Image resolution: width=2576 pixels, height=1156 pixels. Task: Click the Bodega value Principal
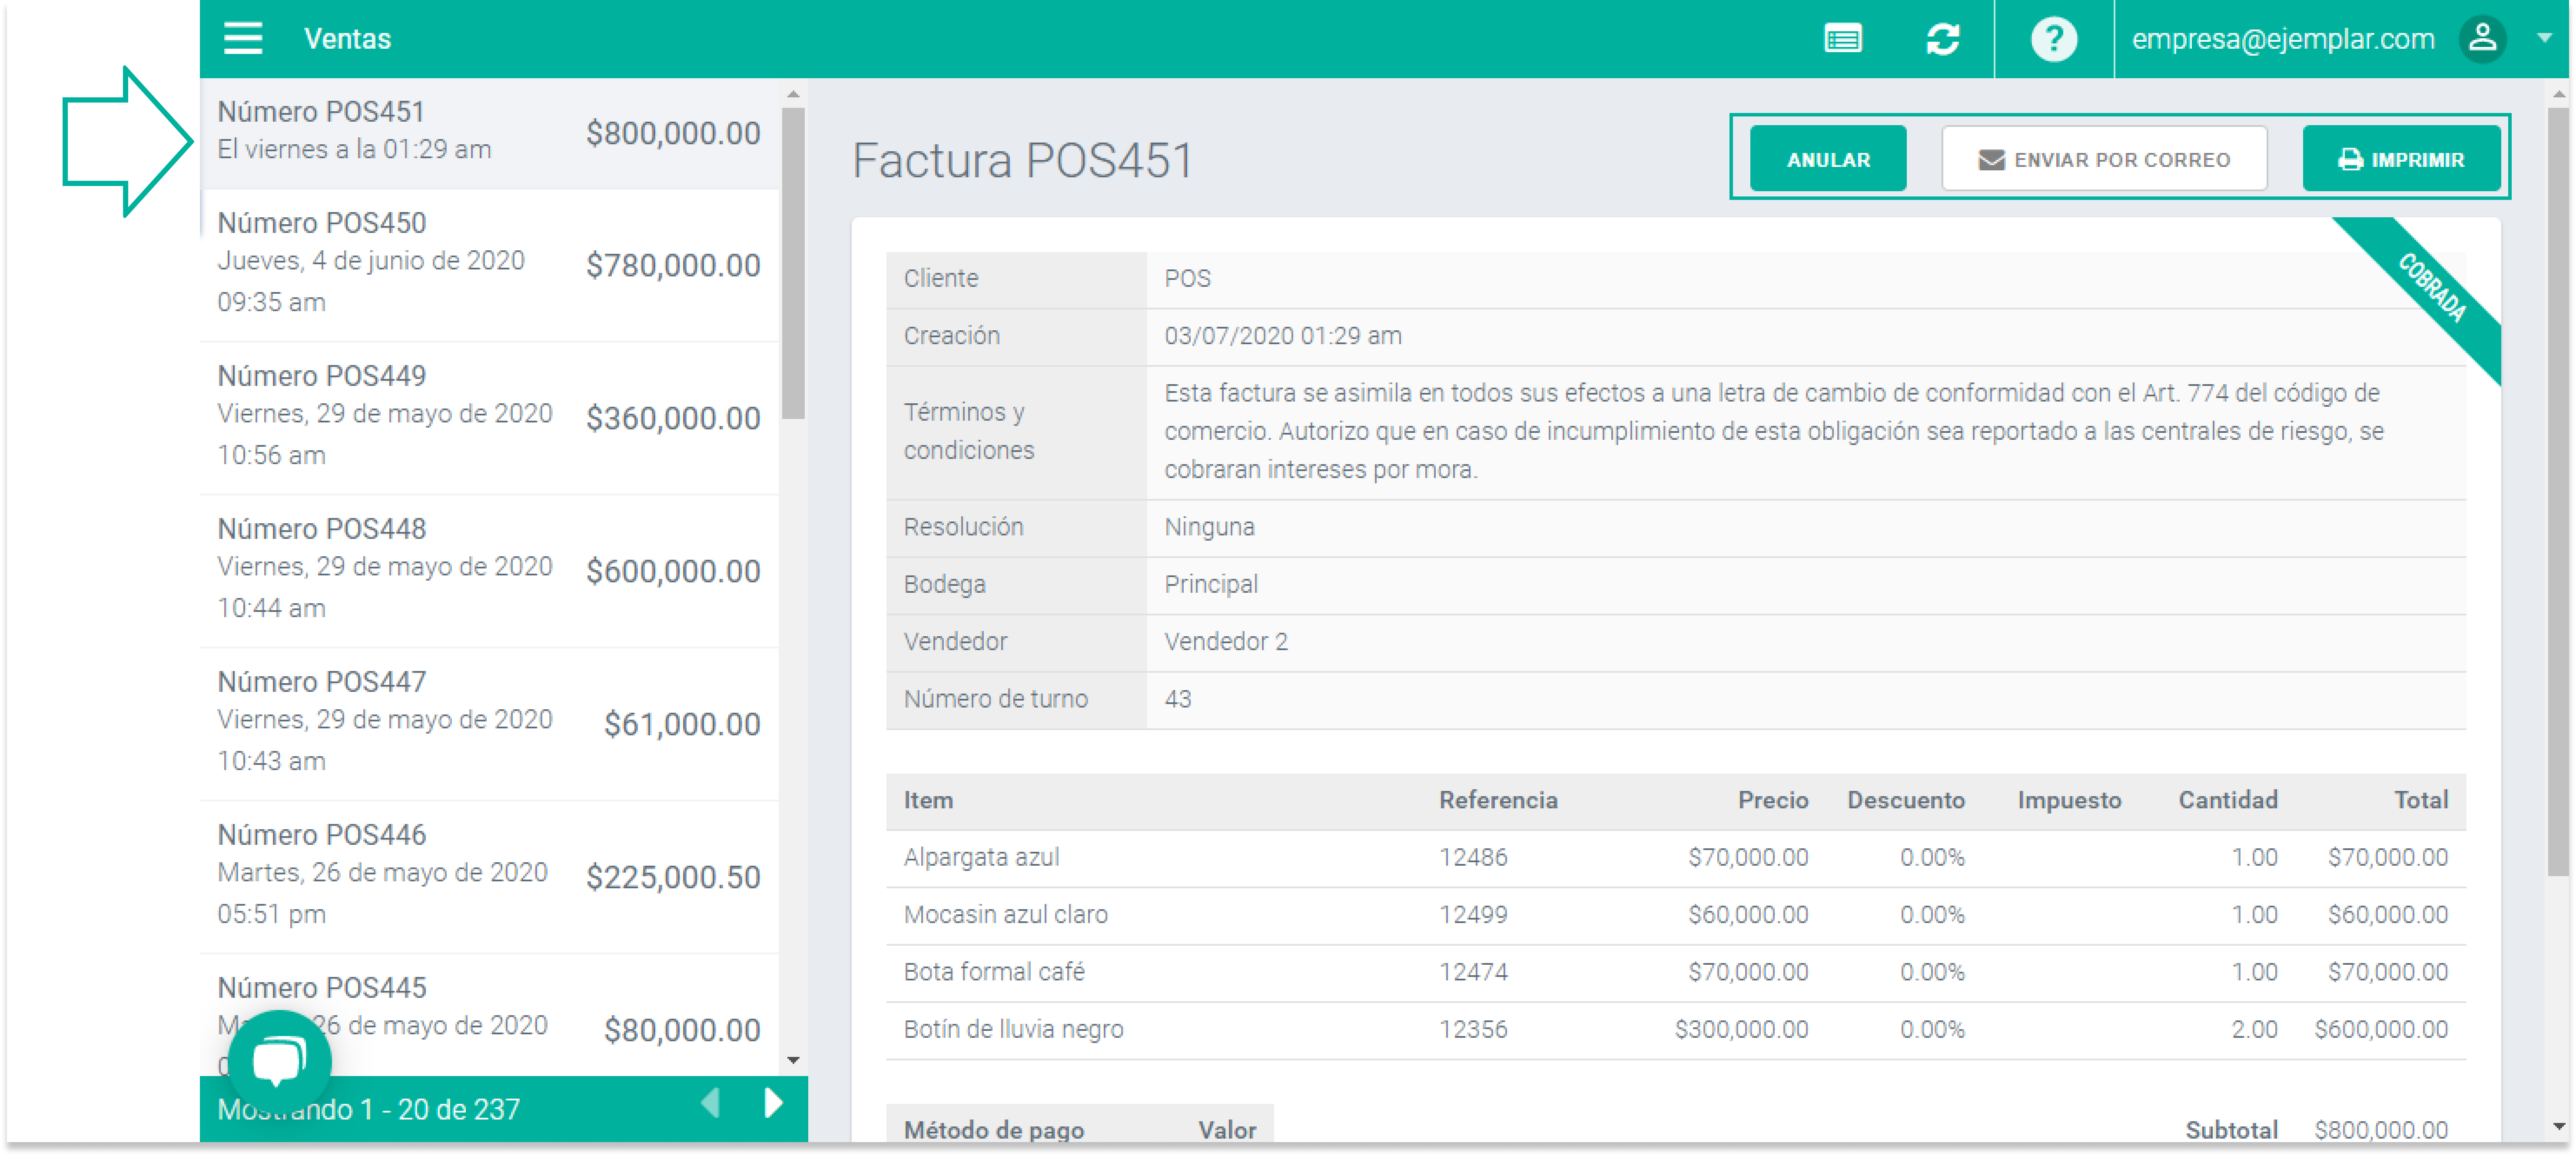pyautogui.click(x=1211, y=585)
